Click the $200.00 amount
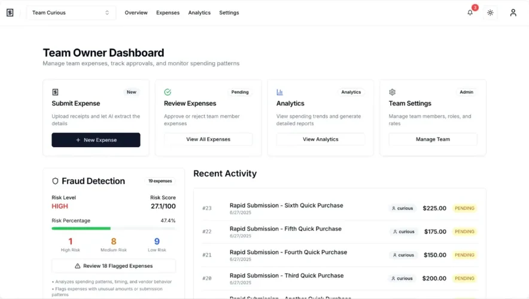The image size is (529, 299). (434, 279)
